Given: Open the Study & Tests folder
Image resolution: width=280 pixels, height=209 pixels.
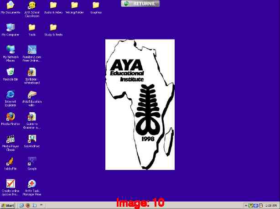Looking at the screenshot, I should 53,30.
